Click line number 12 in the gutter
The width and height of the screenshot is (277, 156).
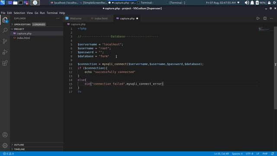tap(71, 72)
